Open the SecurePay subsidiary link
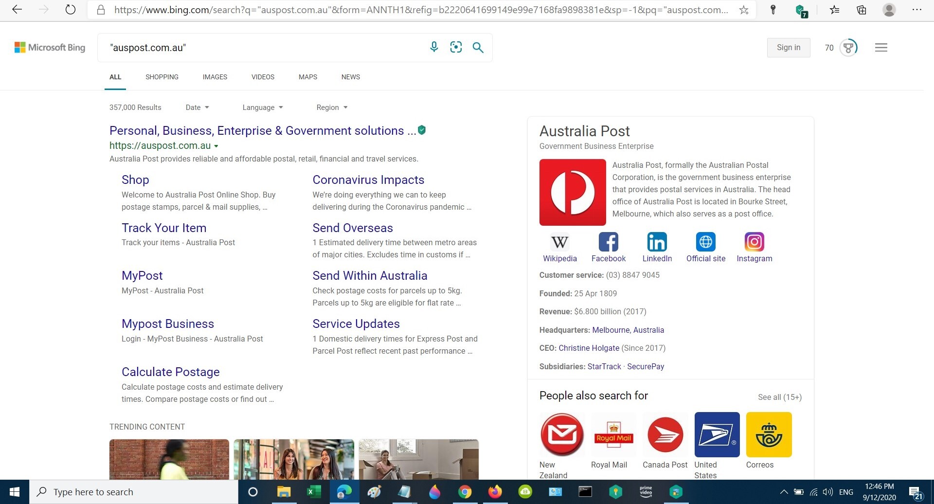Screen dimensions: 934x504 pos(646,366)
